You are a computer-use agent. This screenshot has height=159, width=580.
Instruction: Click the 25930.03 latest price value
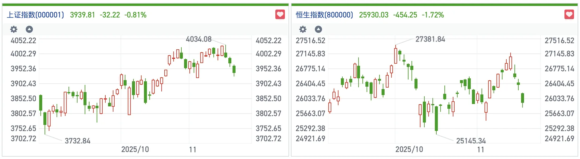[x=373, y=15]
